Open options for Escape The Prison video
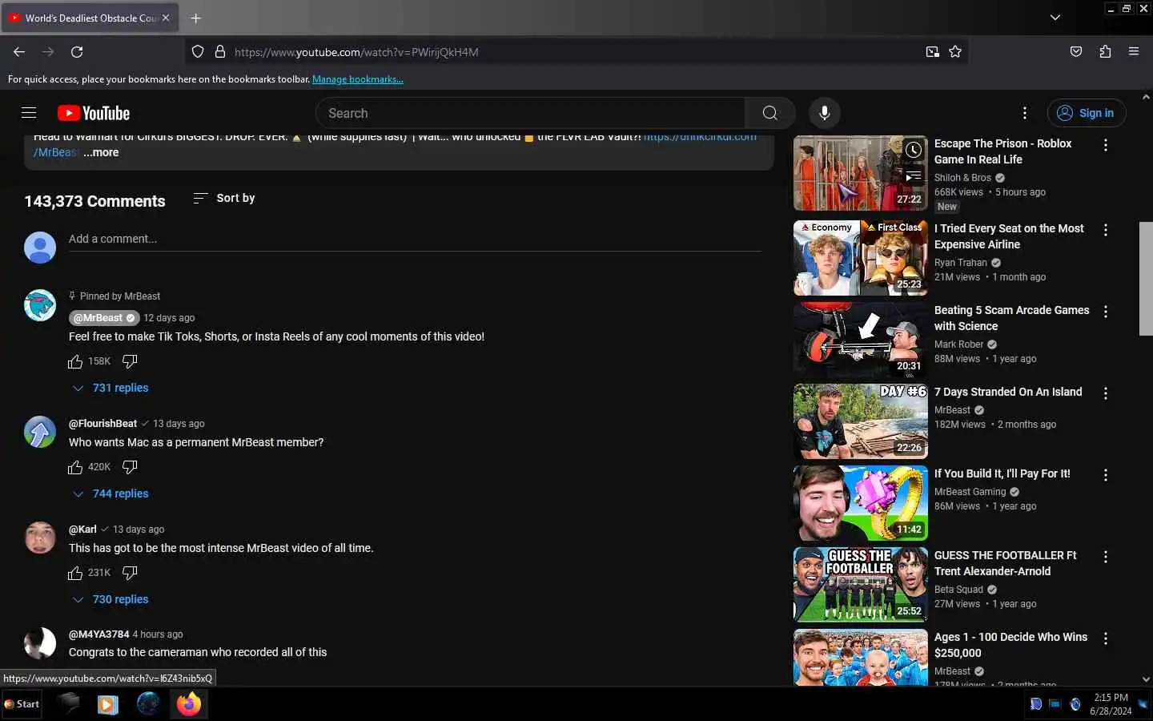 click(x=1106, y=145)
